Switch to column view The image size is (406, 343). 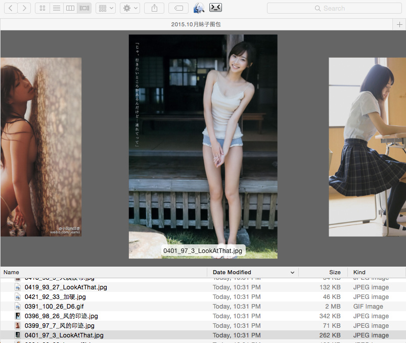[70, 8]
